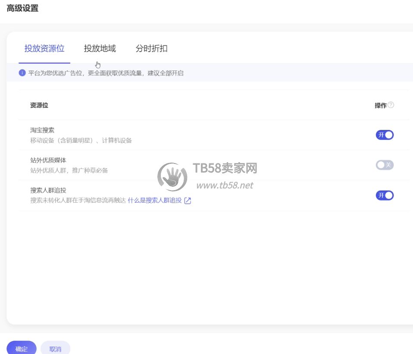
Task: Click the question mark icon beside 操作
Action: pyautogui.click(x=391, y=105)
